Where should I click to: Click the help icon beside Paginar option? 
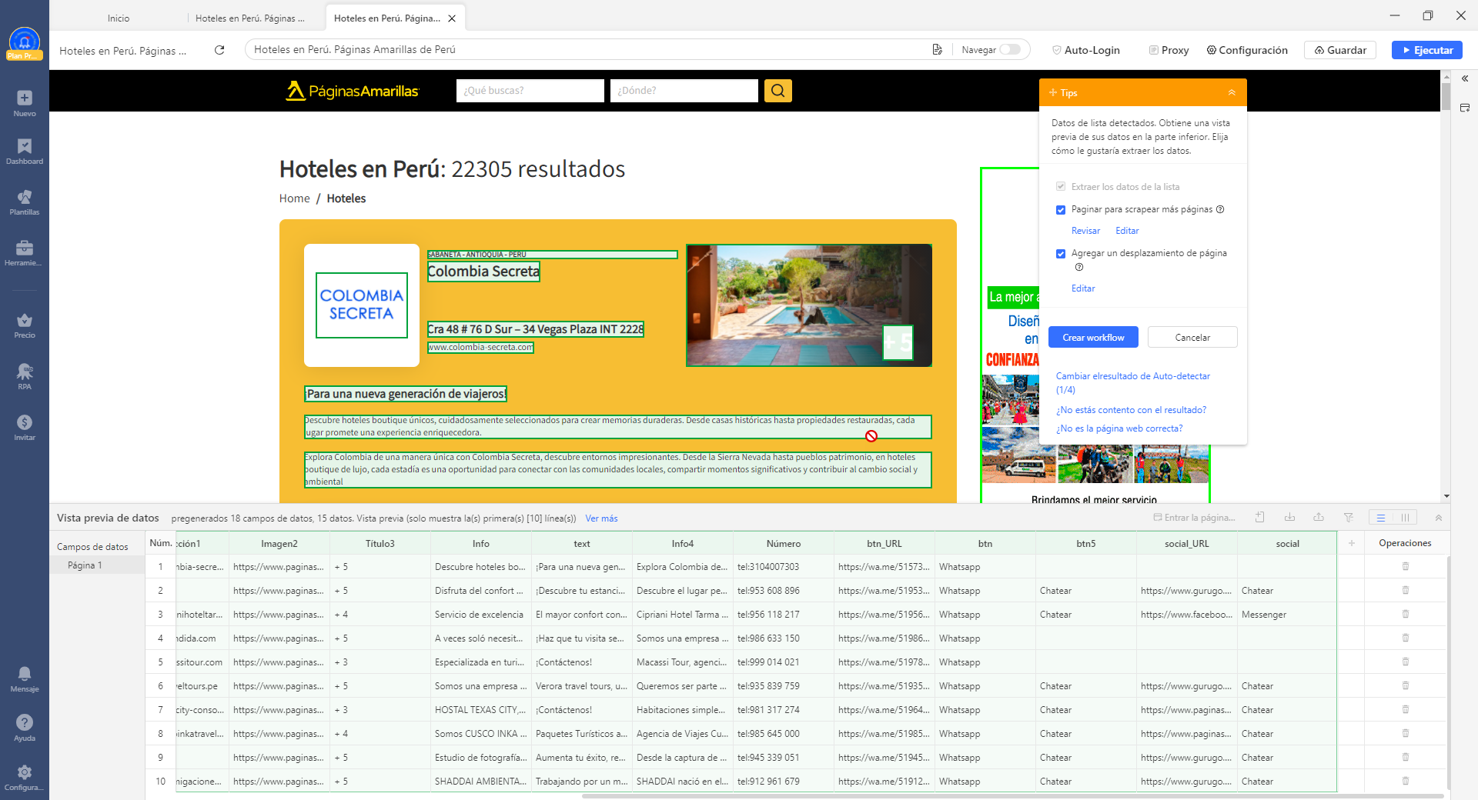(1220, 209)
